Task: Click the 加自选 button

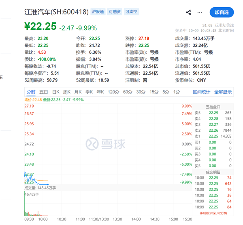Action: coord(222,12)
